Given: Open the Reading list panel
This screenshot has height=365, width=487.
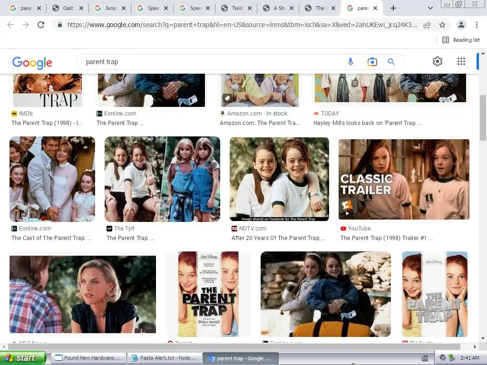Looking at the screenshot, I should pos(461,40).
